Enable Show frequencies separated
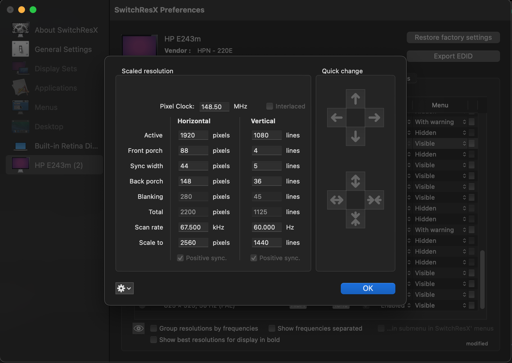512x363 pixels. 272,328
